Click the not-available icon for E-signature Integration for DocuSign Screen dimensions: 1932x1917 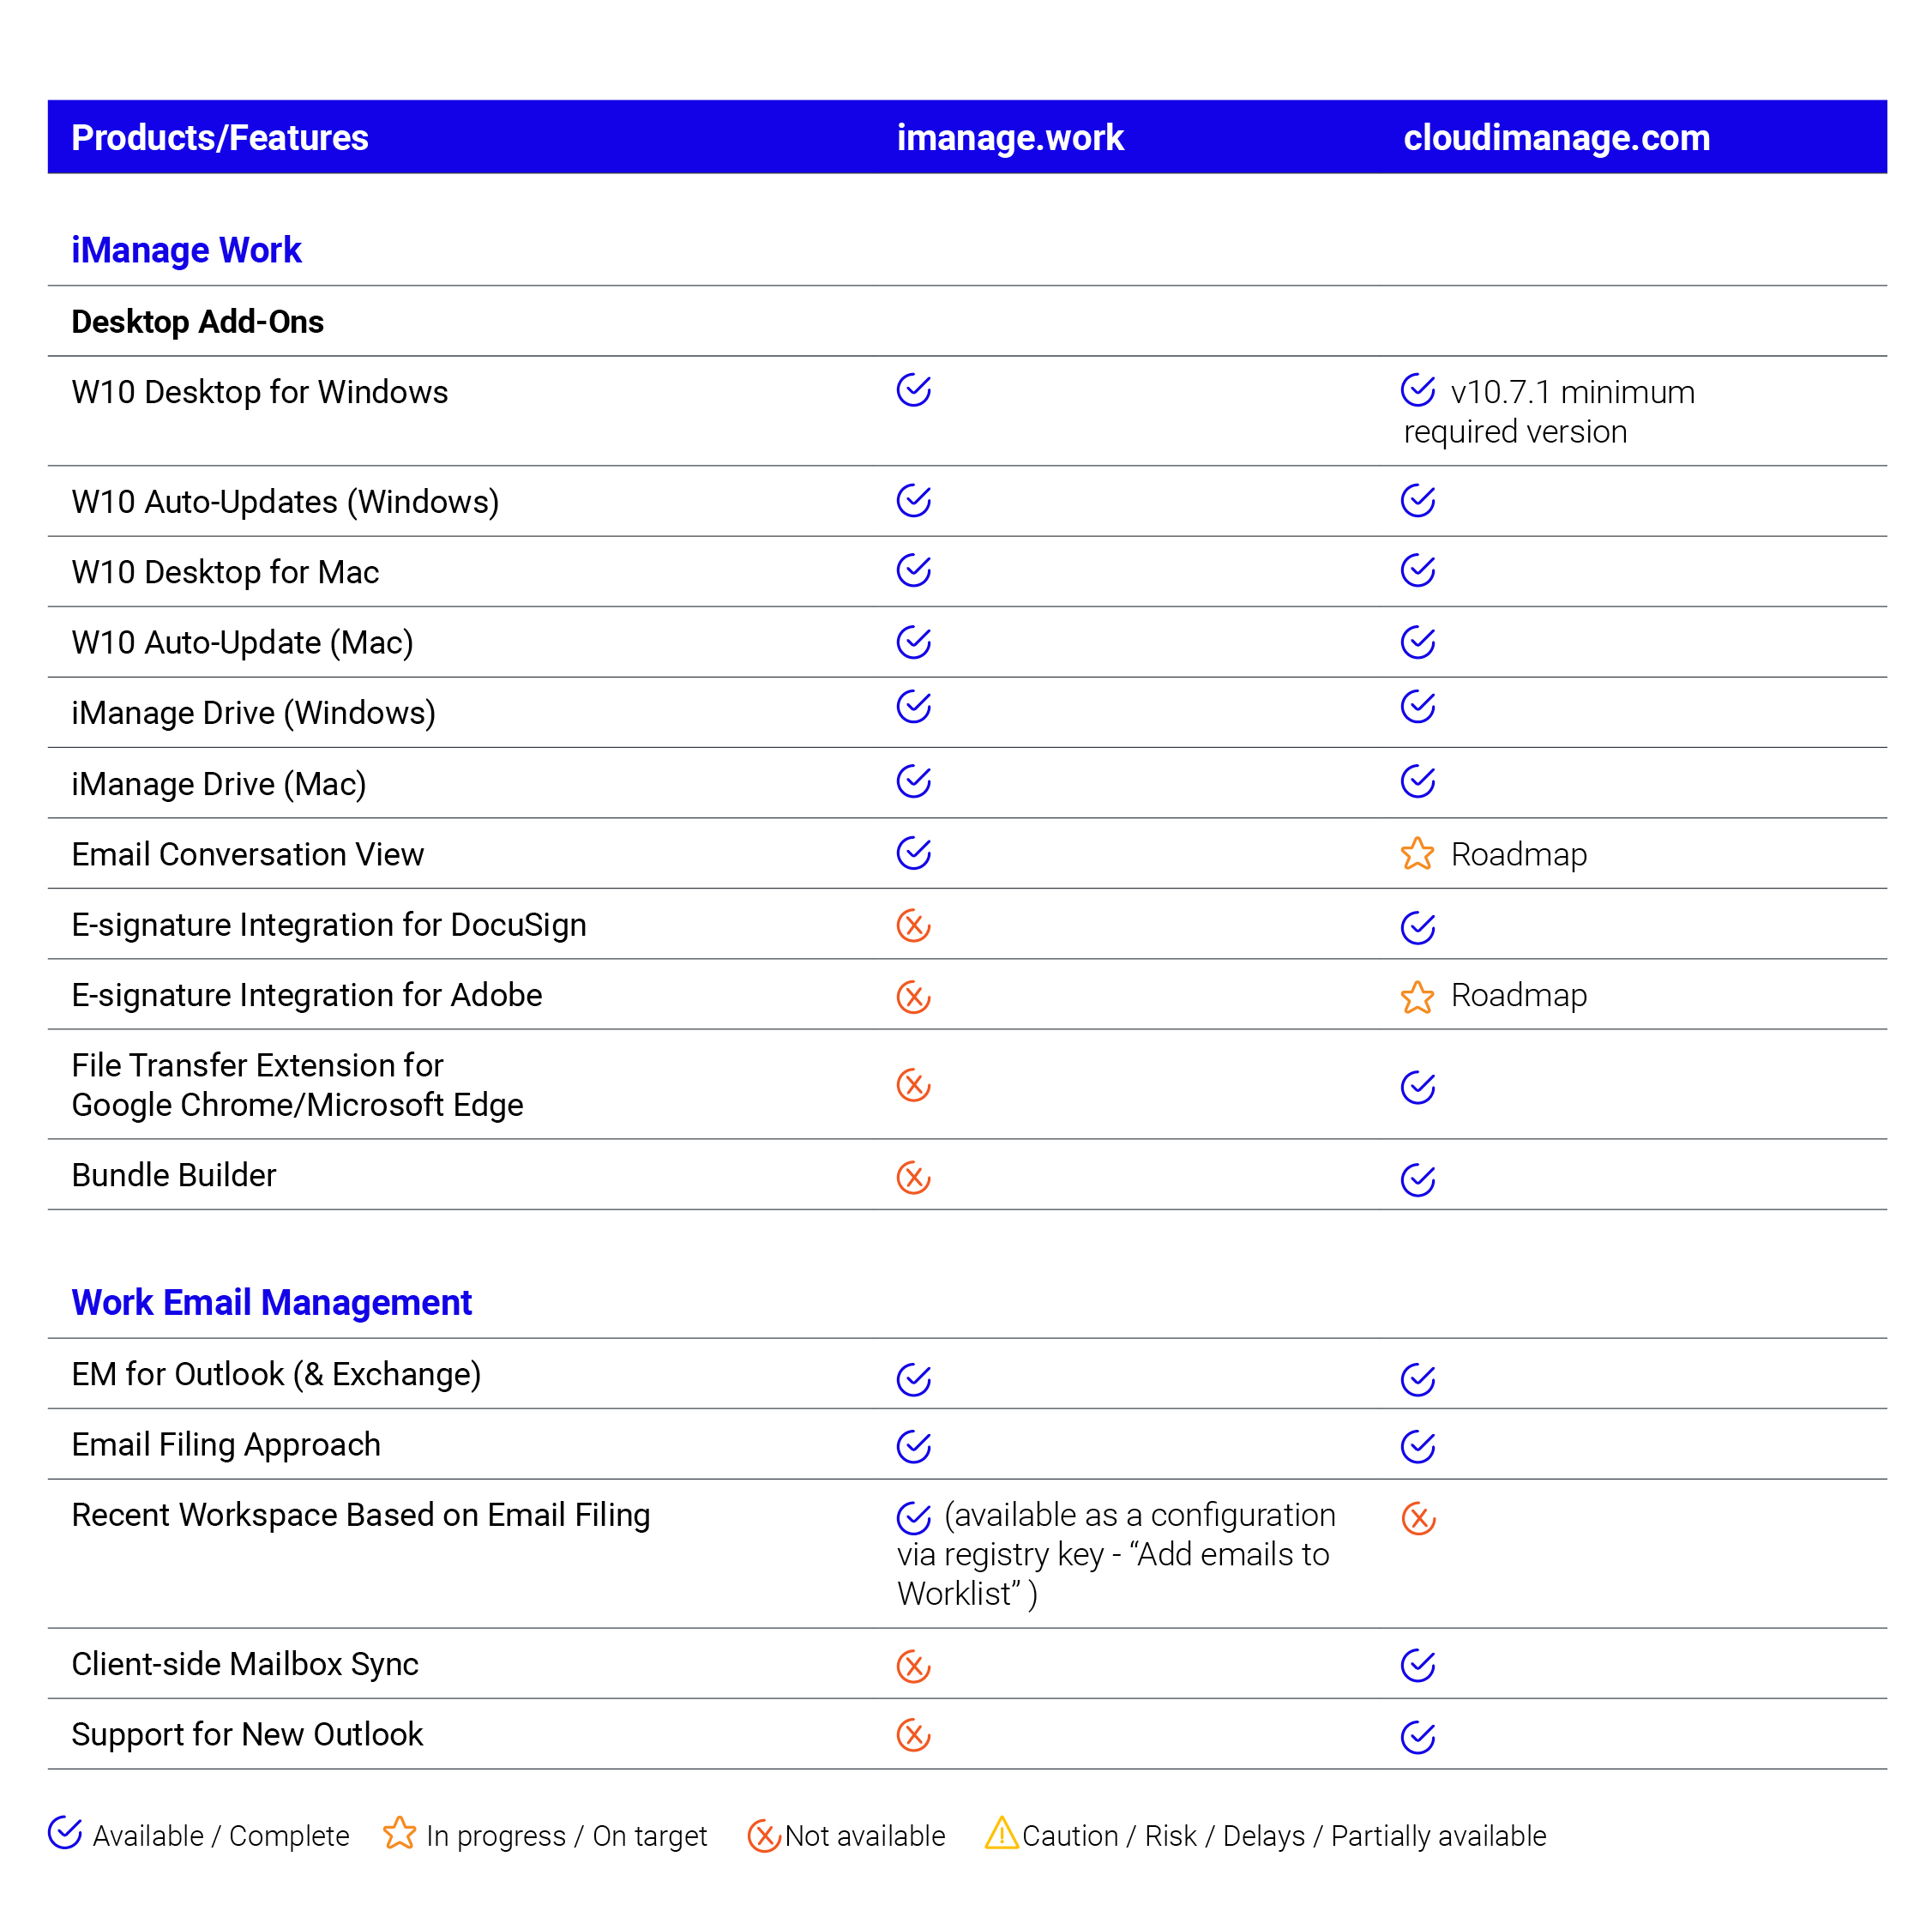coord(913,925)
